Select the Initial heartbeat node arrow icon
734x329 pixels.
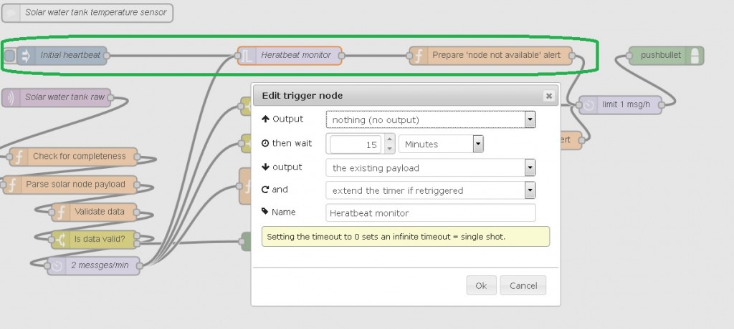[x=26, y=56]
